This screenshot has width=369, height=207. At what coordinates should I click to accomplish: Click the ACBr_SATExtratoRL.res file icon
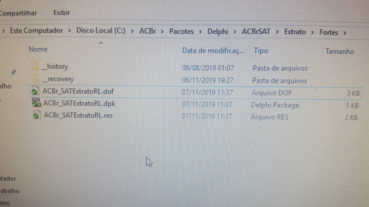(x=37, y=116)
